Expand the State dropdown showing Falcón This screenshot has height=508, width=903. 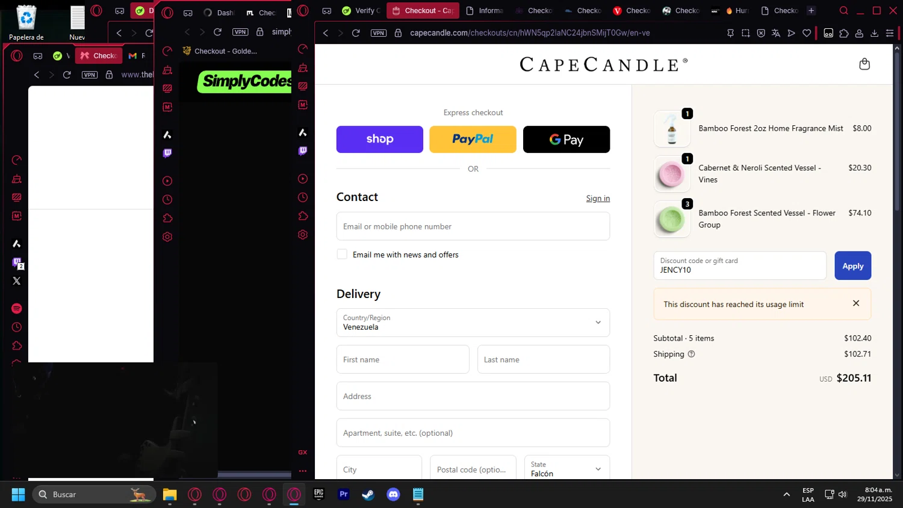click(x=567, y=469)
